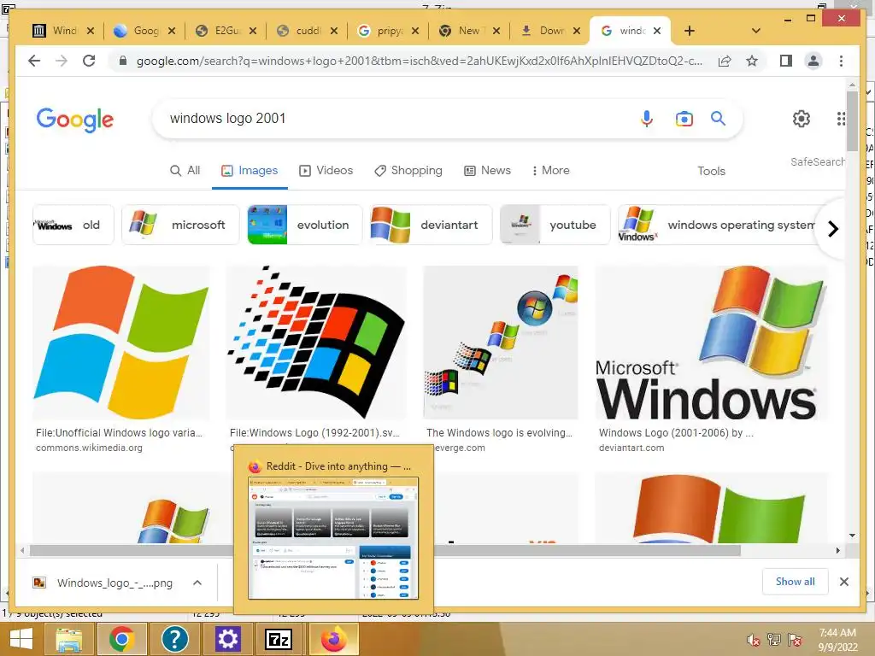
Task: Start voice search with microphone icon
Action: tap(646, 118)
